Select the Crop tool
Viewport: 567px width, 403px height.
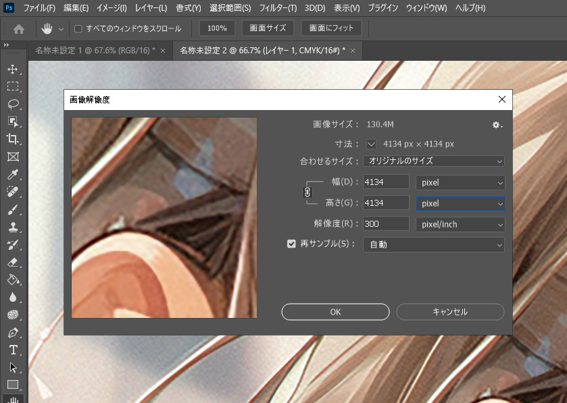[13, 139]
